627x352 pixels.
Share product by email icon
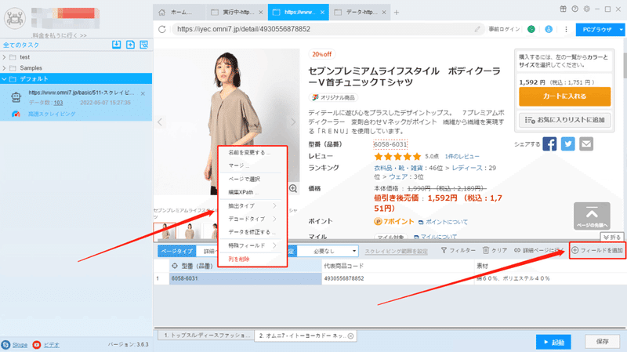tap(586, 144)
